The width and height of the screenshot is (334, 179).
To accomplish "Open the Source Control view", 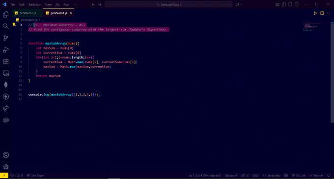I will [x=6, y=38].
